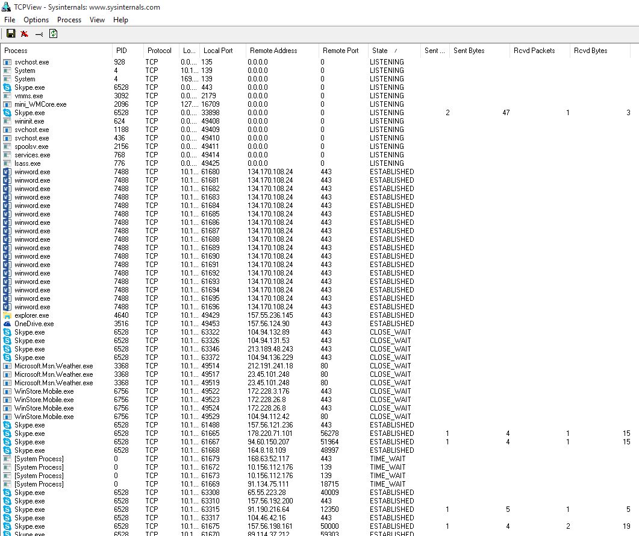Click the Save toolbar icon
The height and width of the screenshot is (536, 639).
pyautogui.click(x=11, y=34)
